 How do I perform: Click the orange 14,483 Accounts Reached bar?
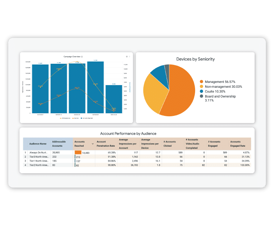pos(78,153)
